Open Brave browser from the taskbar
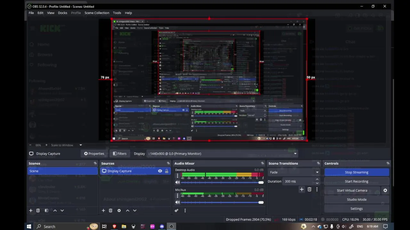410x230 pixels. [x=114, y=226]
